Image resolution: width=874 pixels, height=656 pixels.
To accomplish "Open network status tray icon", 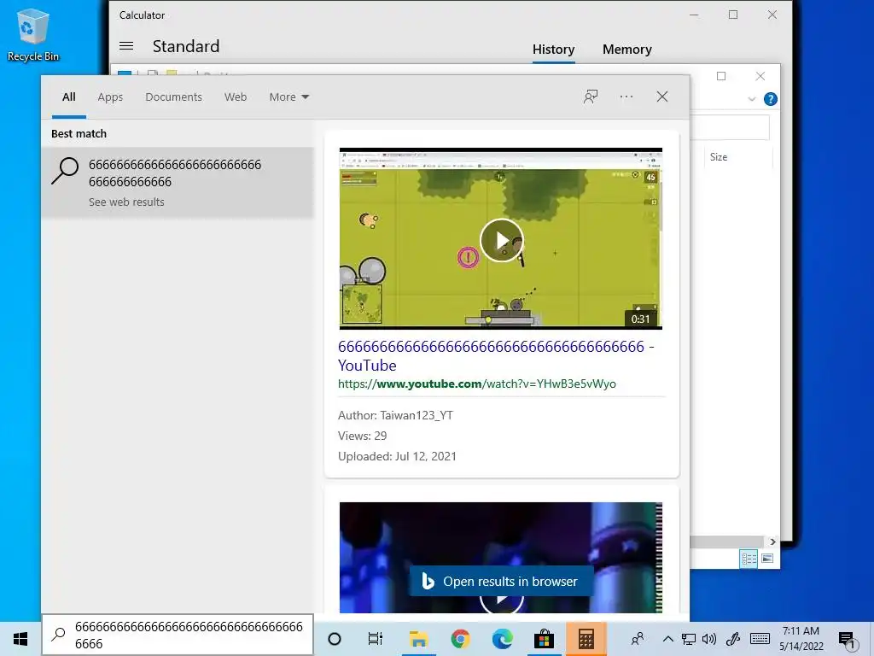I will point(689,639).
